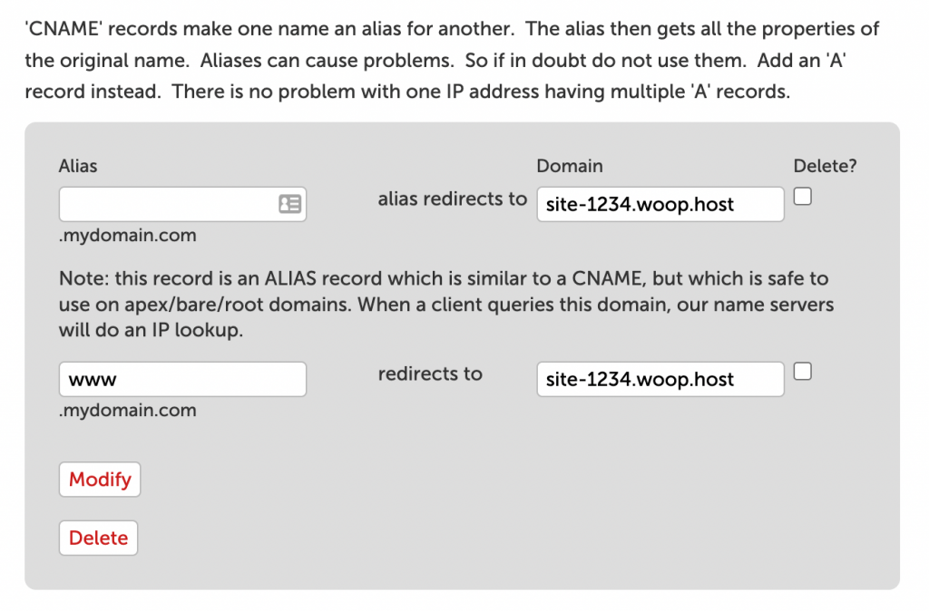Edit the www row's domain field

click(x=660, y=379)
